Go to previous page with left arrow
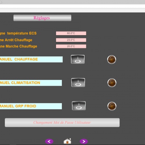 pos(49,141)
